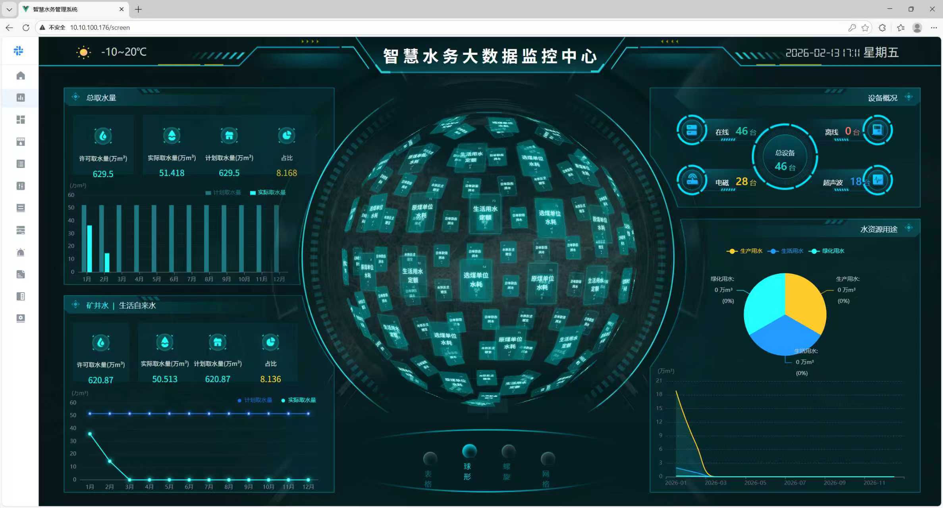Image resolution: width=943 pixels, height=508 pixels.
Task: Open the home icon in sidebar
Action: pyautogui.click(x=21, y=76)
